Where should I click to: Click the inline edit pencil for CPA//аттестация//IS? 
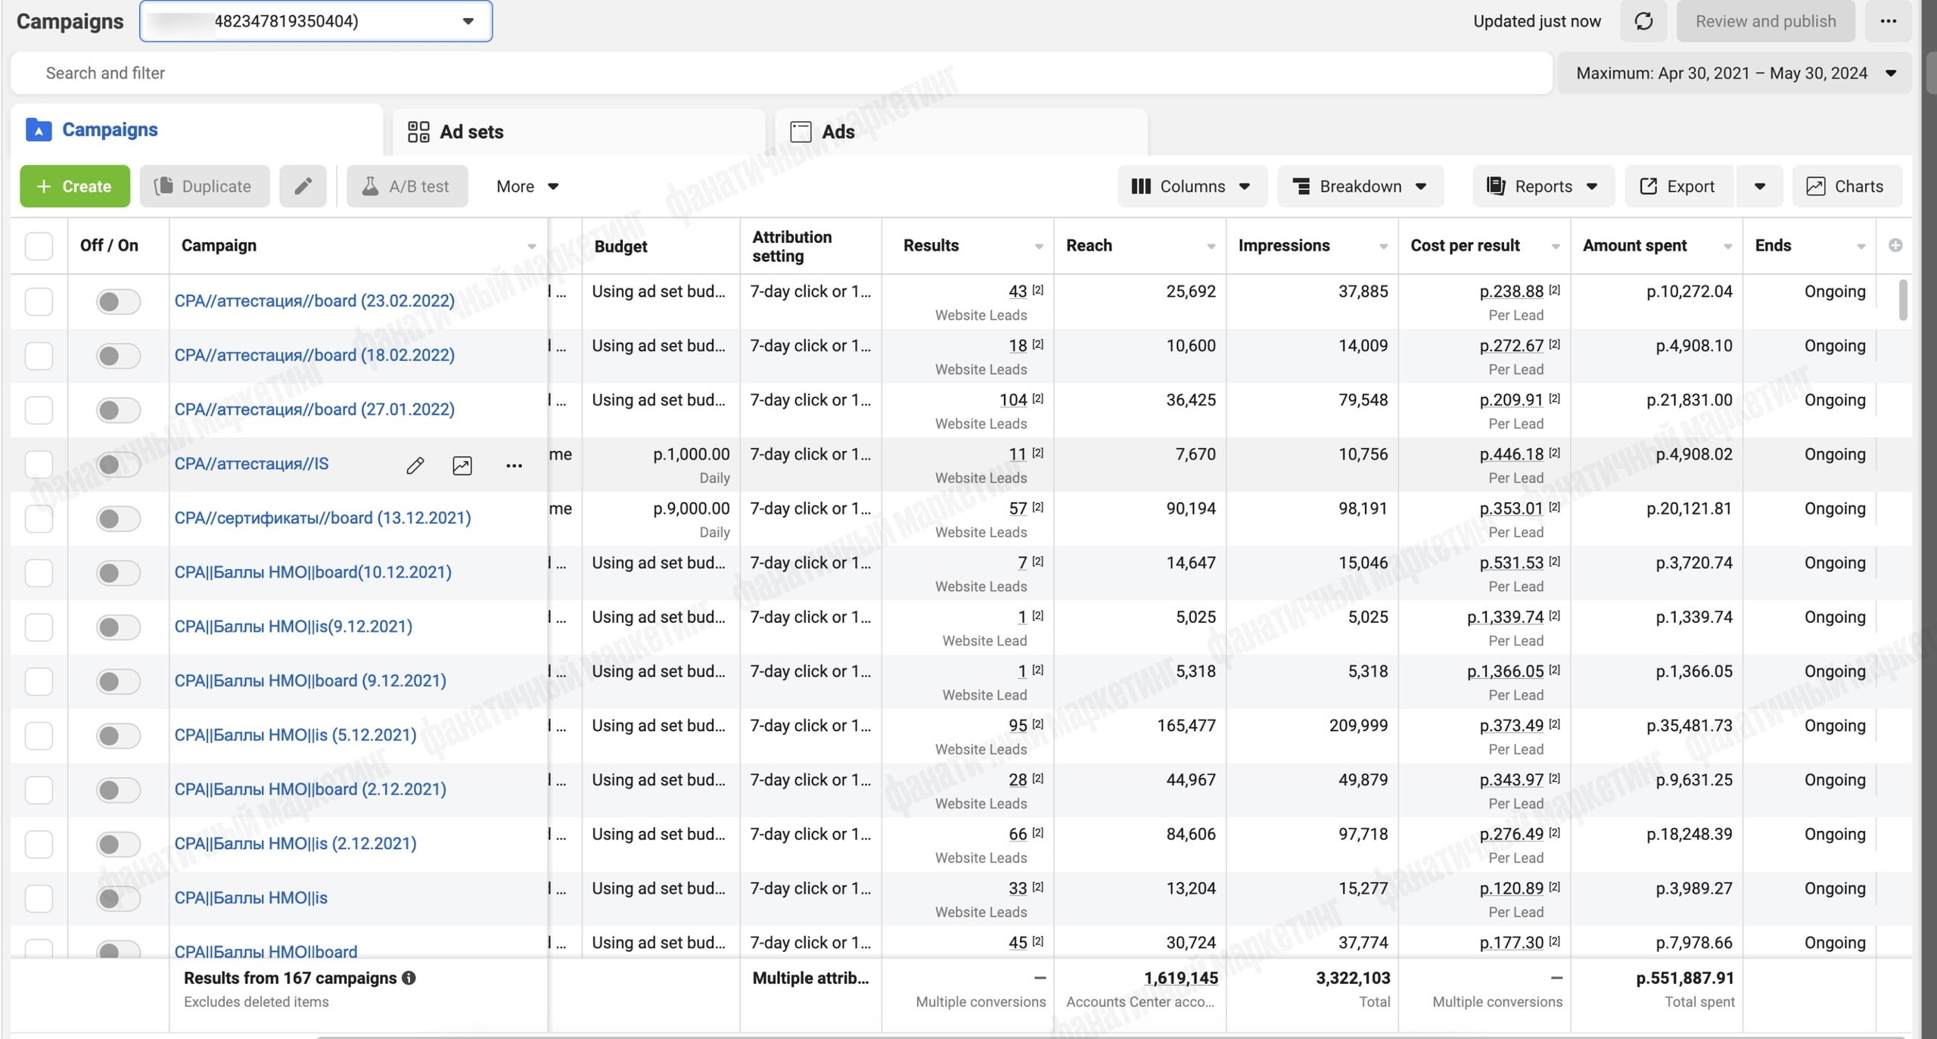pyautogui.click(x=415, y=465)
